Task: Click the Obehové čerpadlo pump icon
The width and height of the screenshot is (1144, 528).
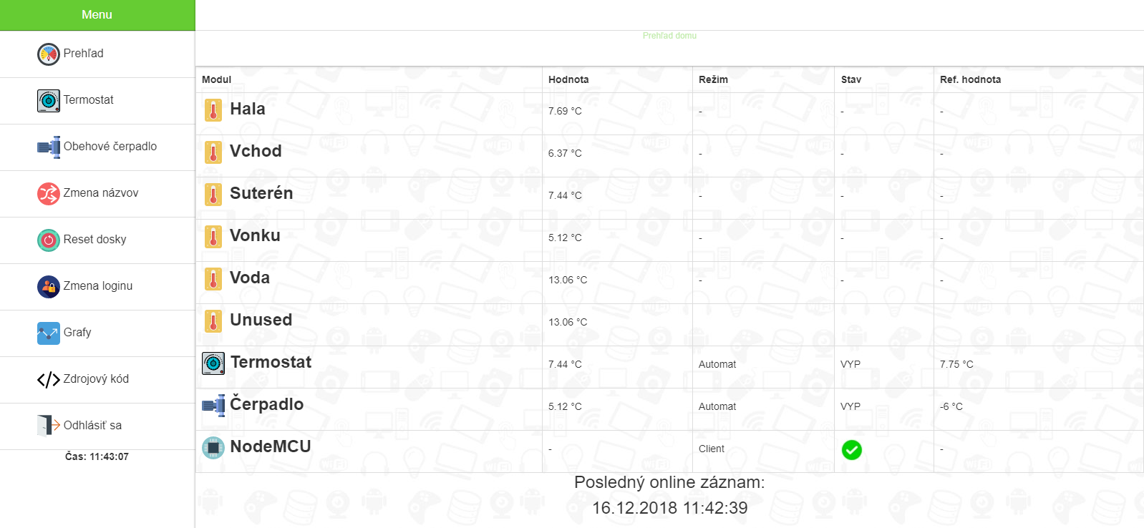Action: click(49, 147)
